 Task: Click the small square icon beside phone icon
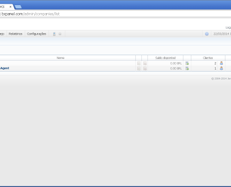point(60,34)
